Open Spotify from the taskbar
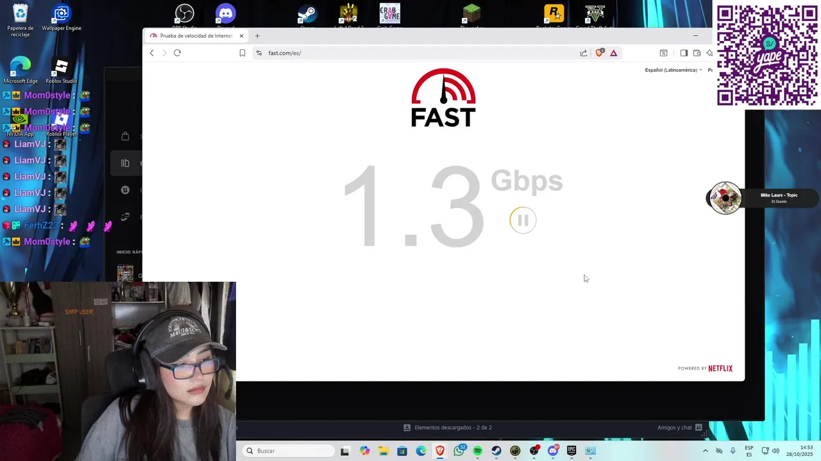This screenshot has width=821, height=461. [x=477, y=451]
